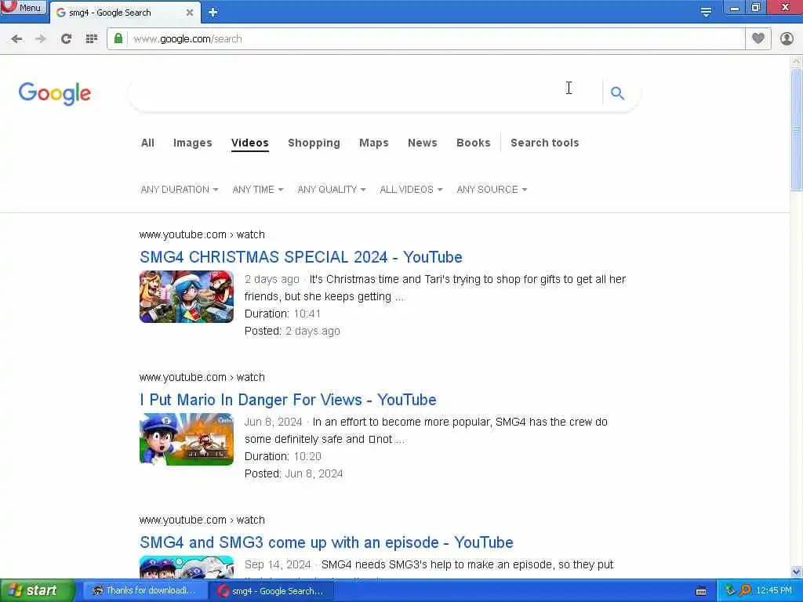Expand the ANY SOURCE filter
Image resolution: width=803 pixels, height=602 pixels.
click(492, 190)
